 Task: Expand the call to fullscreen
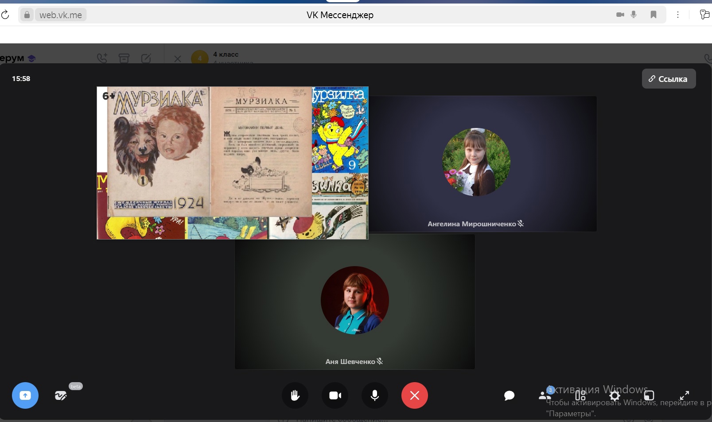click(685, 395)
